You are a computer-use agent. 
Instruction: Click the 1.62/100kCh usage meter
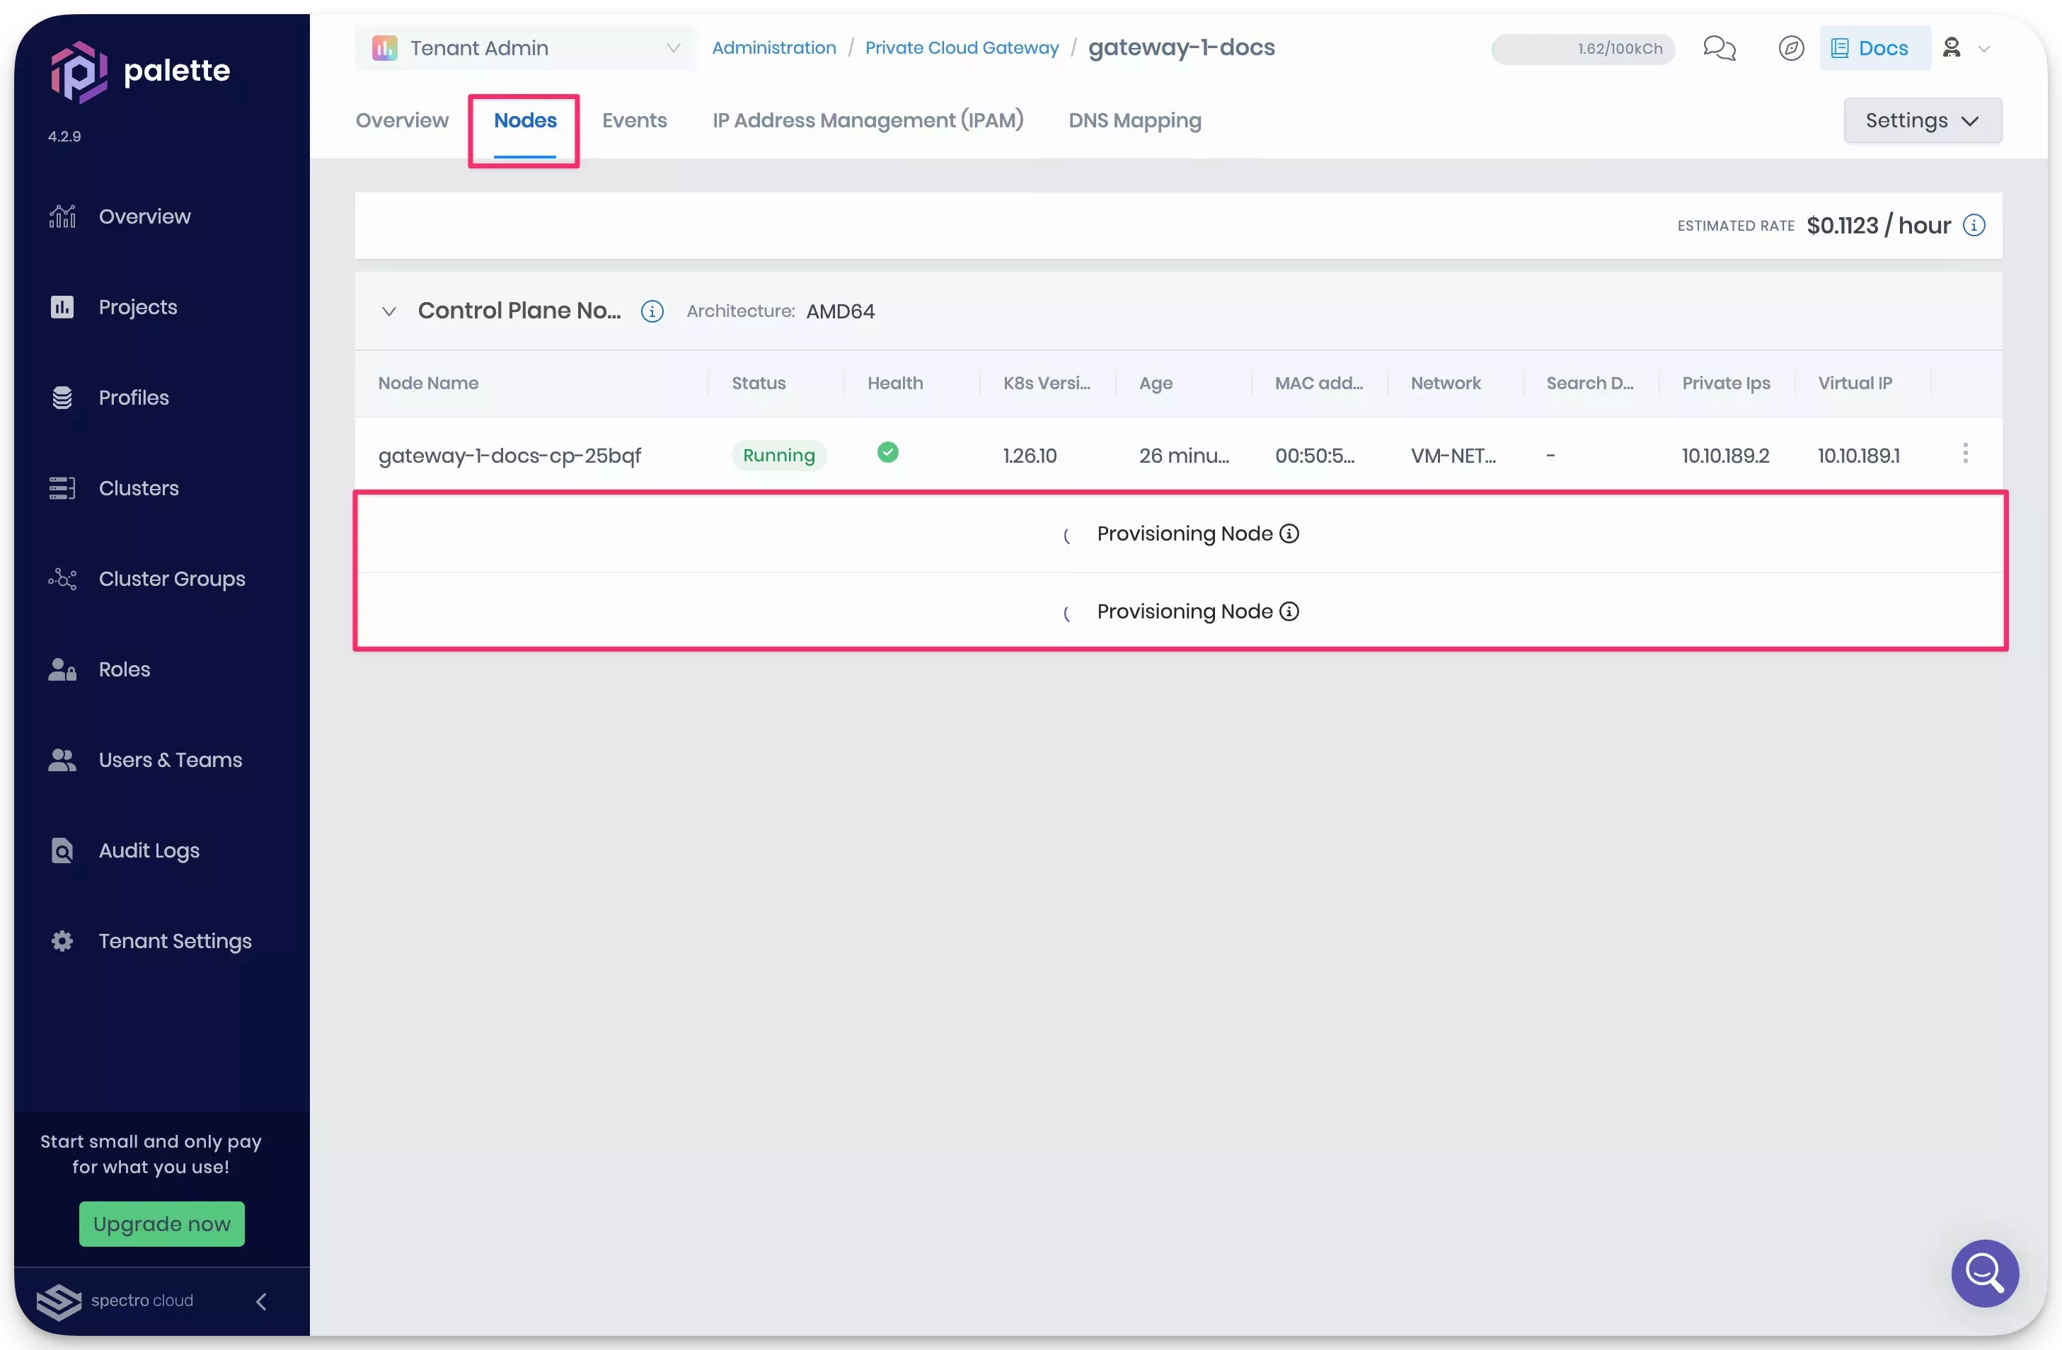(x=1582, y=49)
